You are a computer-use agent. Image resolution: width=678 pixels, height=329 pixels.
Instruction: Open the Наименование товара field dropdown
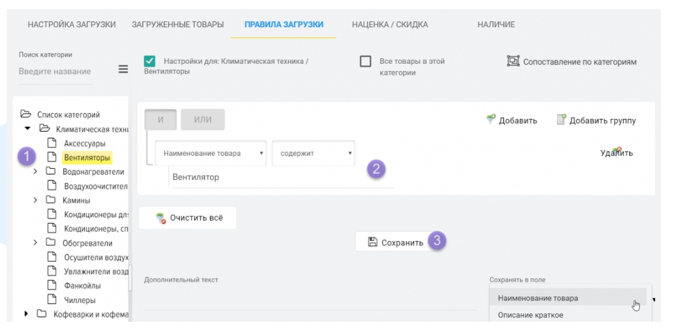tap(211, 153)
